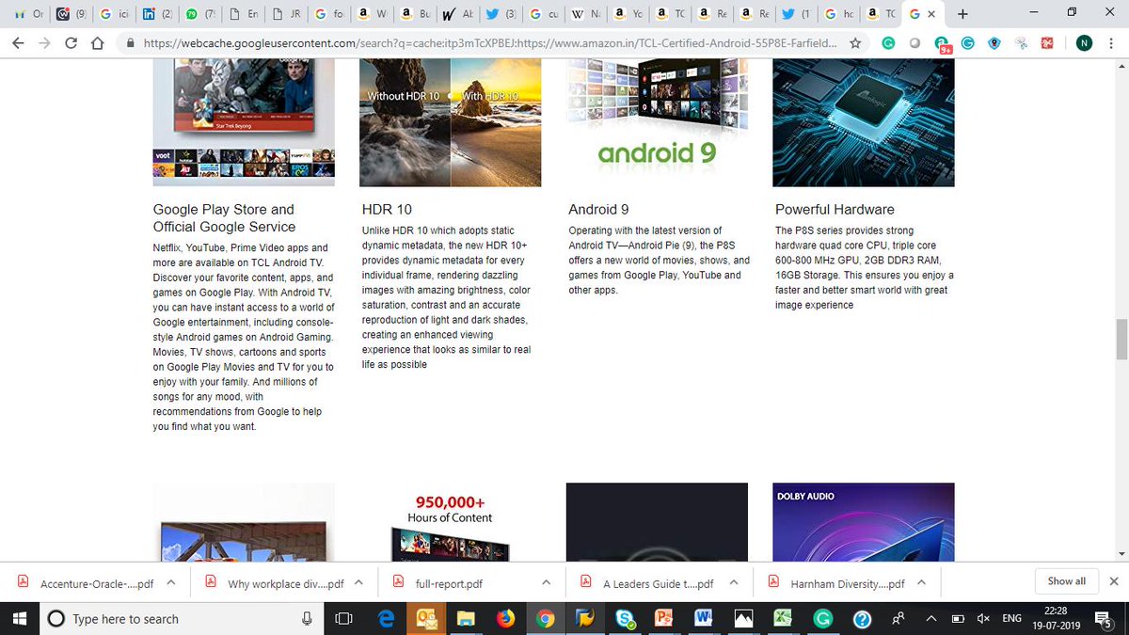The image size is (1129, 635).
Task: Open PowerPoint from the taskbar
Action: tap(663, 618)
